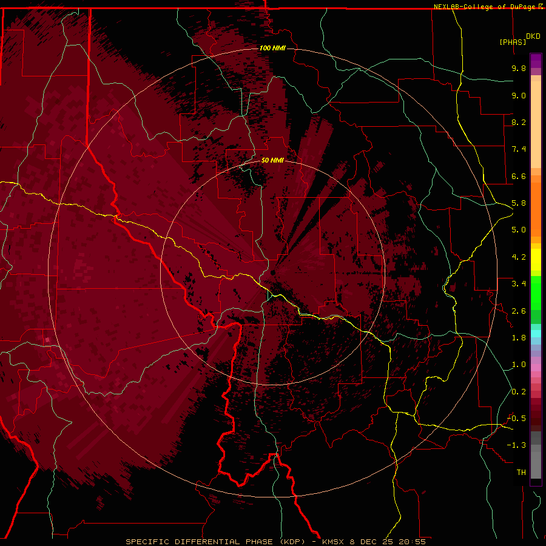Image resolution: width=546 pixels, height=546 pixels.
Task: Click the TH threshold label on scale
Action: pyautogui.click(x=521, y=473)
